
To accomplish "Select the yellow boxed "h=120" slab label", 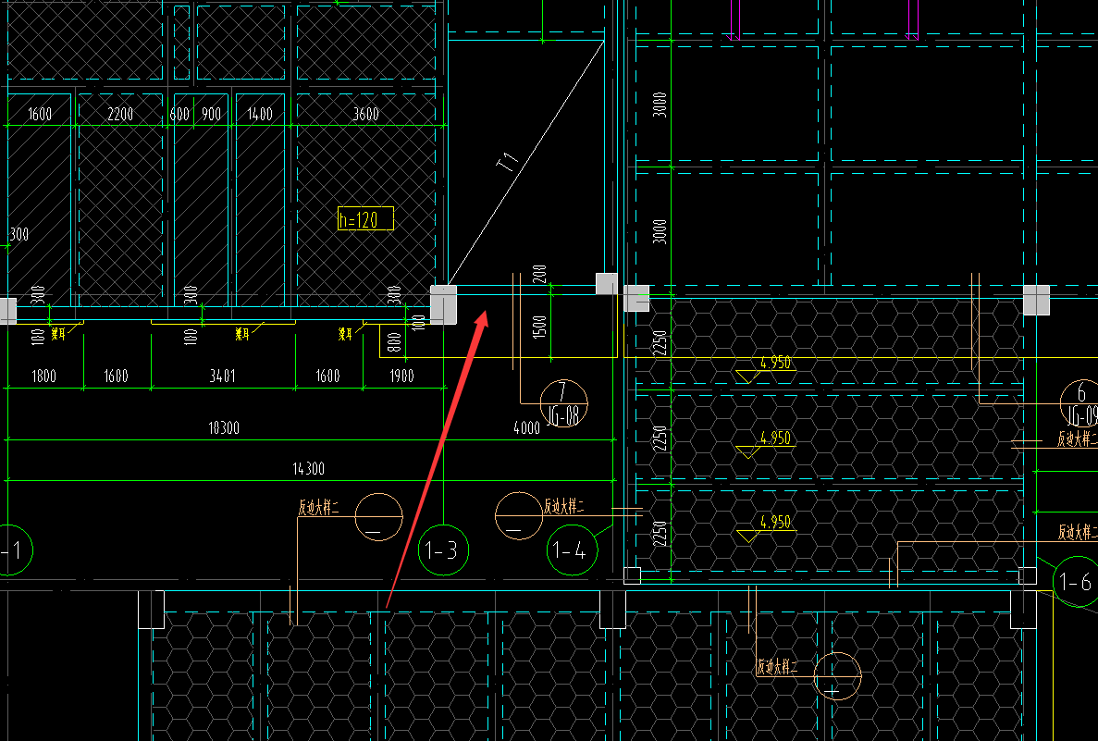I will [365, 218].
